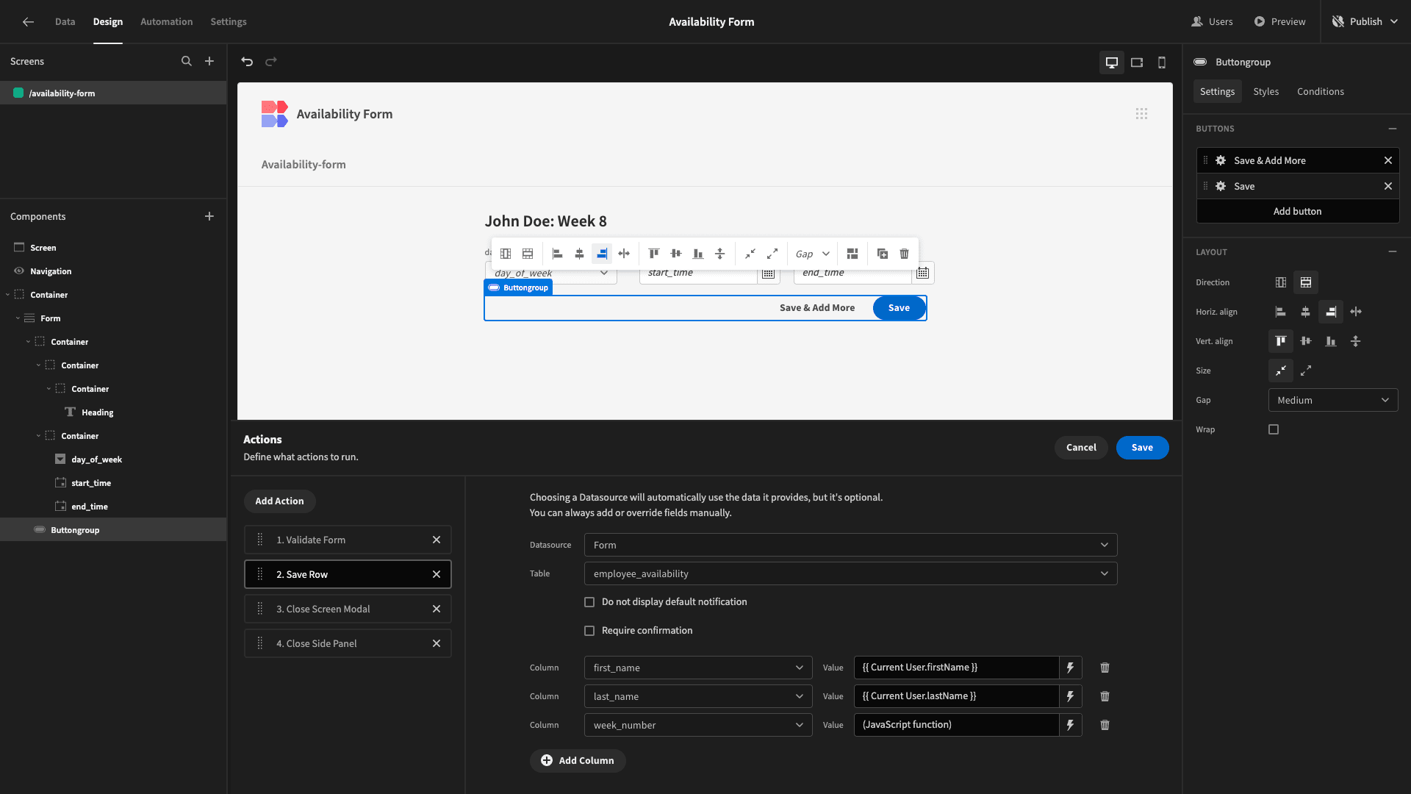This screenshot has height=794, width=1411.
Task: Undo the last change
Action: pos(247,62)
